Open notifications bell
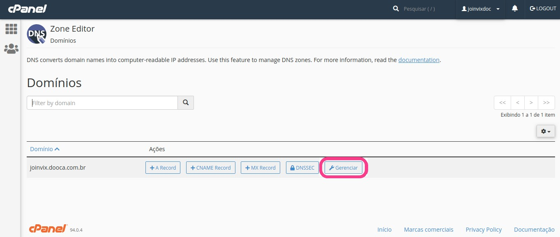 [x=515, y=9]
